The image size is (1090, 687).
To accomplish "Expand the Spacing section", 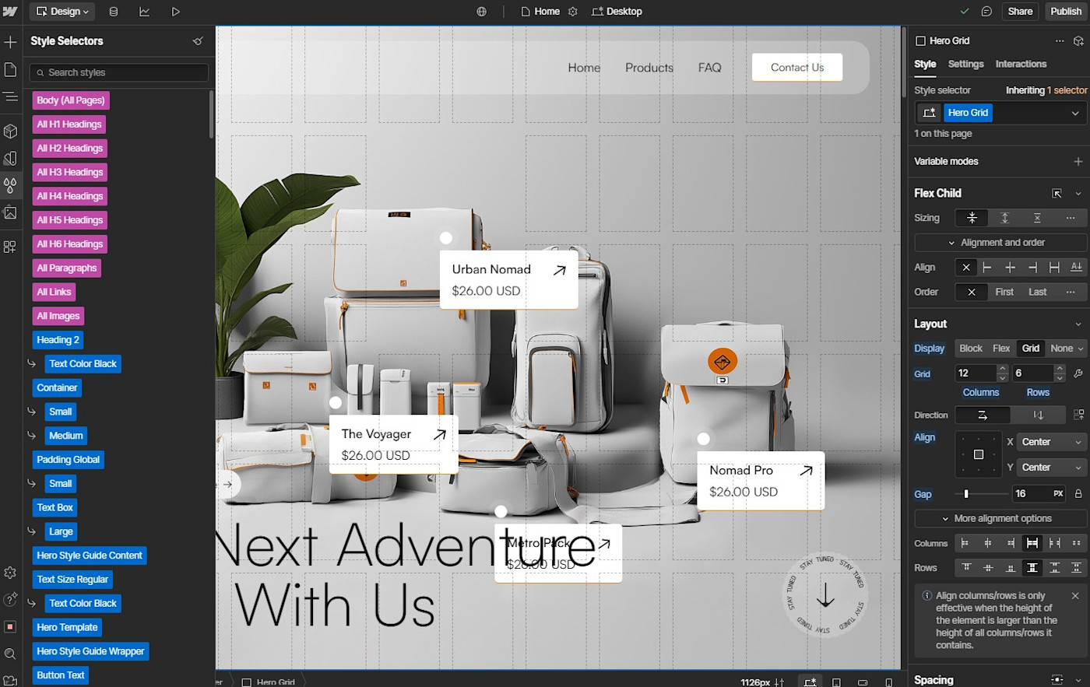I will click(x=1078, y=680).
